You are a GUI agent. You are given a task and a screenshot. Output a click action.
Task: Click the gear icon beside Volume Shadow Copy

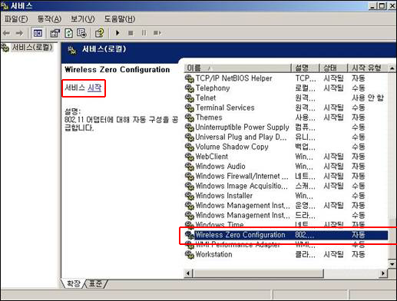point(190,147)
